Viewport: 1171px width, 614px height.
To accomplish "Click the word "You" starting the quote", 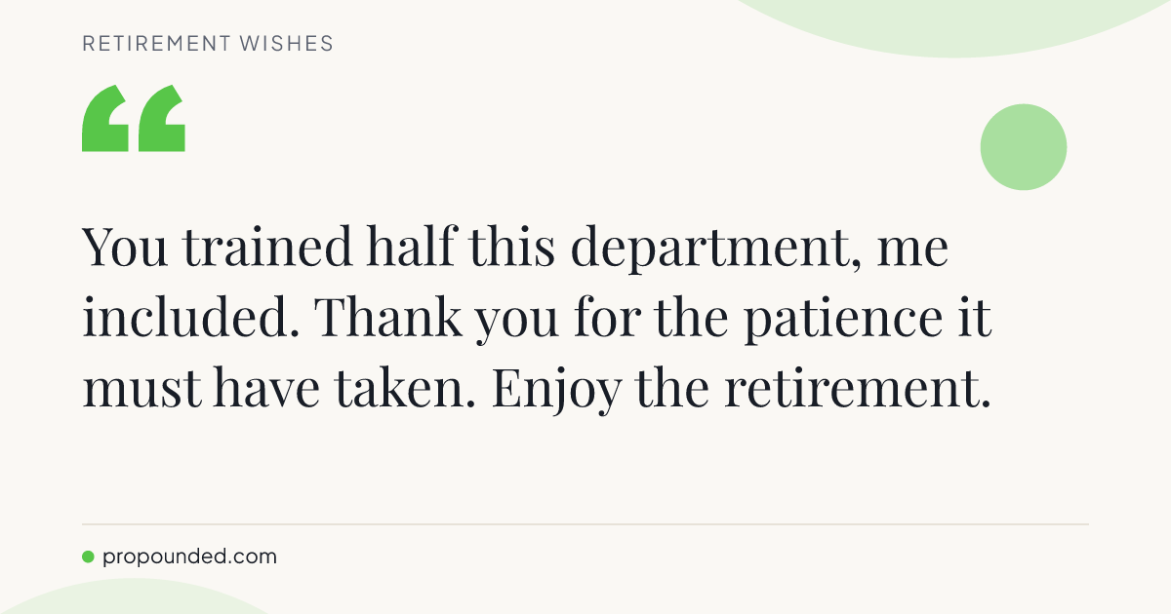I will coord(125,248).
